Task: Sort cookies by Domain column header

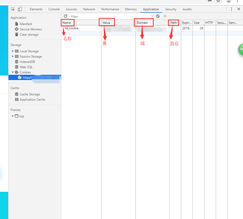Action: coord(152,23)
